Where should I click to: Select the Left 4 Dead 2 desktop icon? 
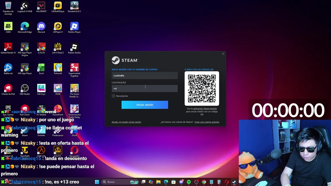58,48
